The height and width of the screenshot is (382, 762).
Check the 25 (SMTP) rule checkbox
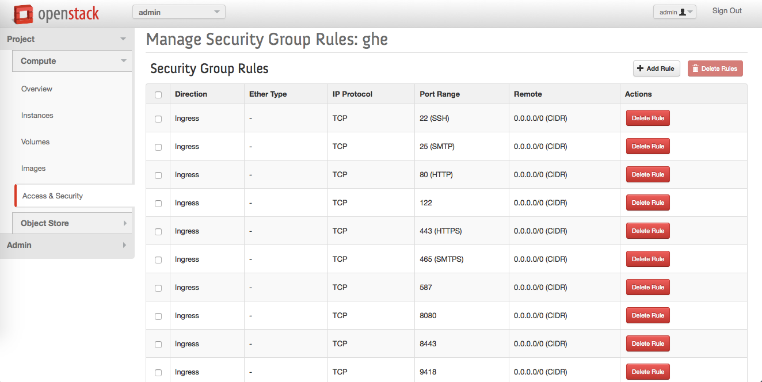[158, 147]
